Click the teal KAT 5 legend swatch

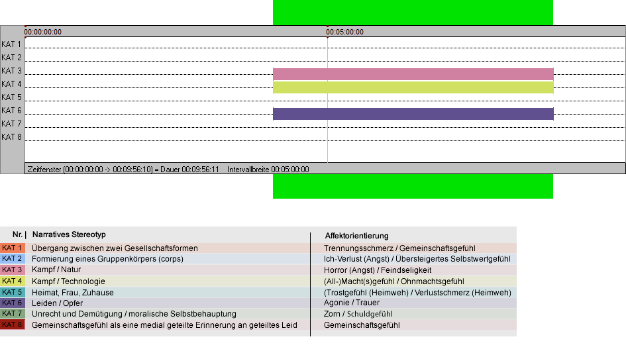[13, 292]
